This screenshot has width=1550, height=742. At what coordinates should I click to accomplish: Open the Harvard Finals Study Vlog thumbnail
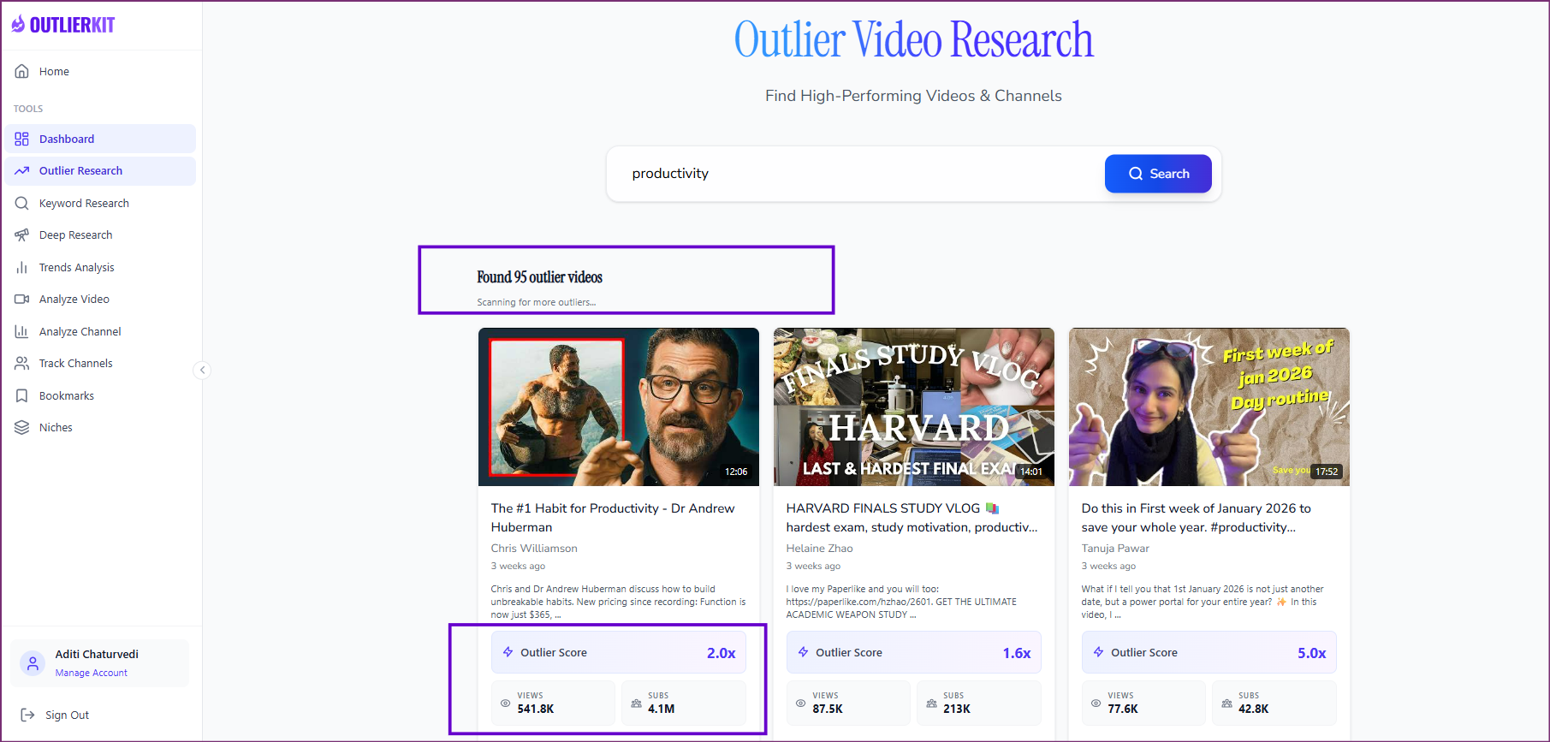(x=913, y=407)
